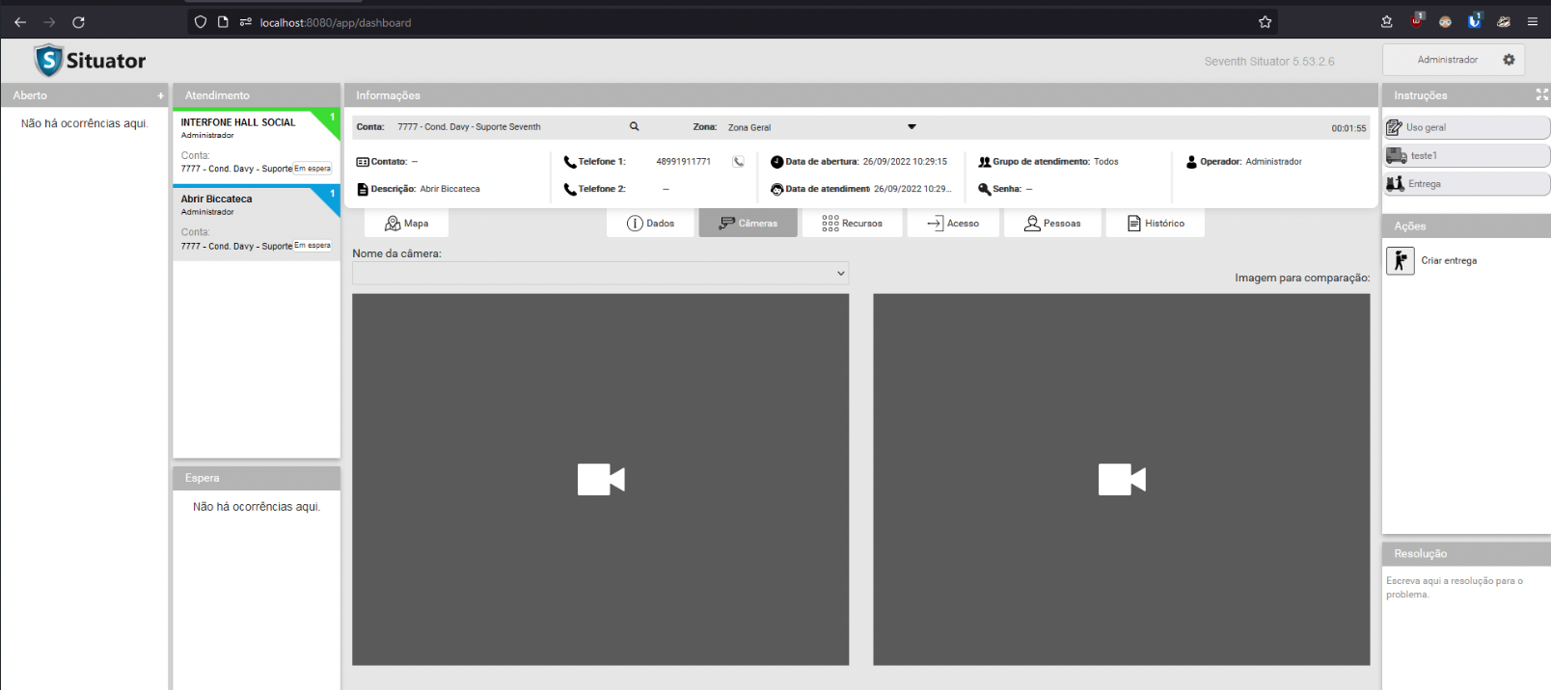Open the Histórico tab

pos(1155,224)
